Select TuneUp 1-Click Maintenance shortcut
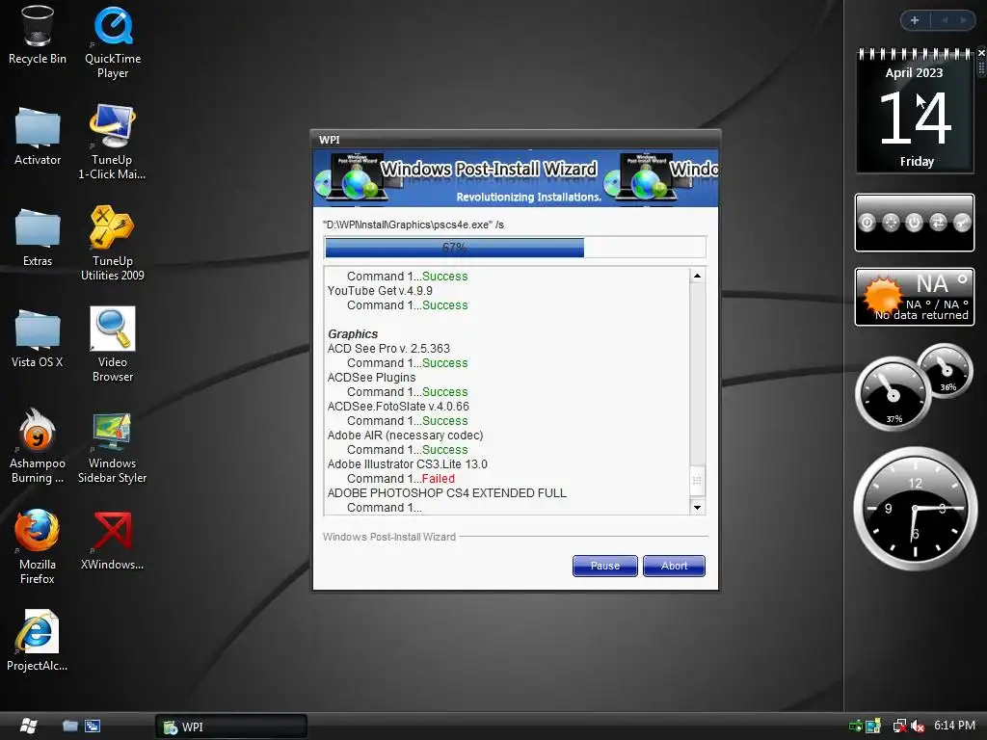Viewport: 987px width, 740px height. [112, 143]
